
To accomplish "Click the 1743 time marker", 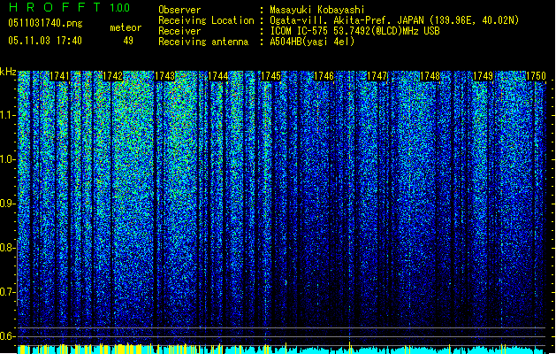I will click(x=165, y=76).
